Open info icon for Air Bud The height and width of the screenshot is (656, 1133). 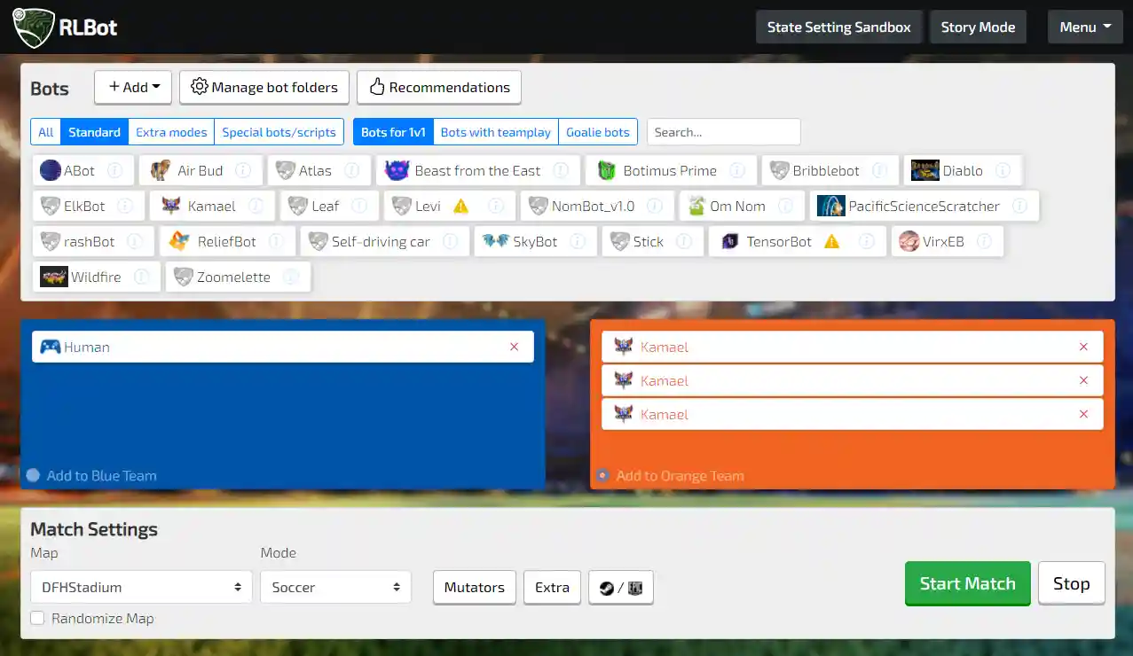pos(243,170)
